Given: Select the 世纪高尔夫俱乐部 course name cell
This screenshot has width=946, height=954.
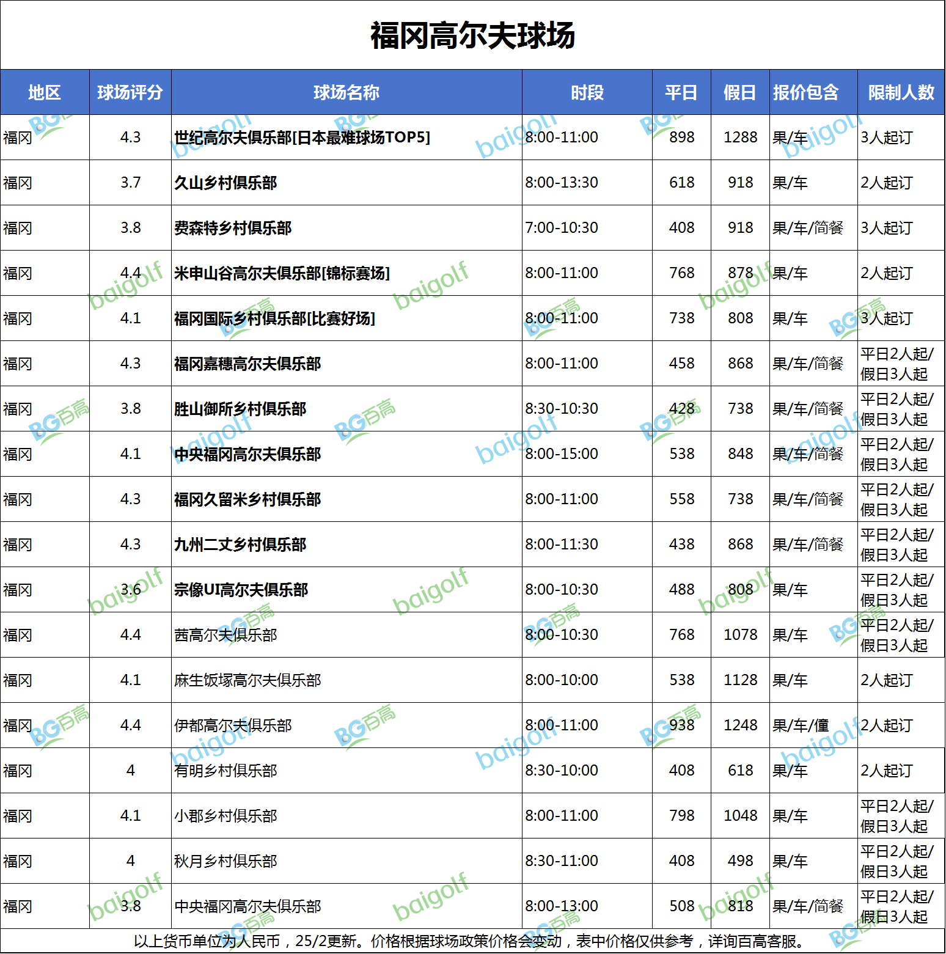Looking at the screenshot, I should [302, 138].
